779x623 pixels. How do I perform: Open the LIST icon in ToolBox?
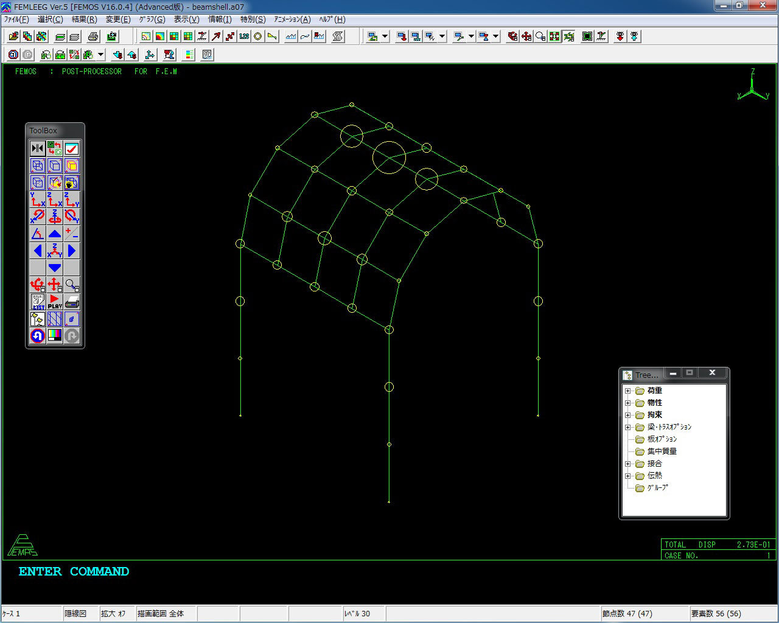(x=38, y=302)
